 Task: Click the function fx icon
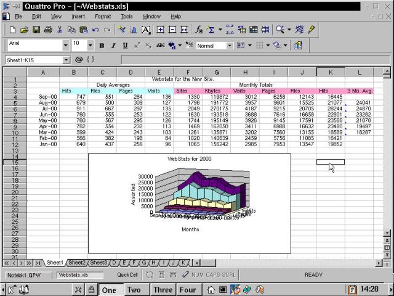pos(199,29)
